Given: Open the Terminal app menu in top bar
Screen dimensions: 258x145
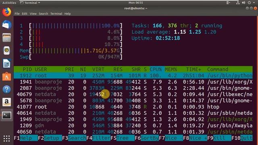Looking at the screenshot, I should pyautogui.click(x=30, y=3).
